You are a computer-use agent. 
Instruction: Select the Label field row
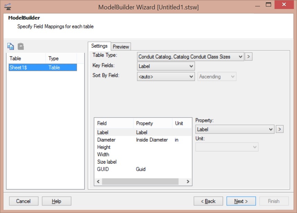click(144, 132)
